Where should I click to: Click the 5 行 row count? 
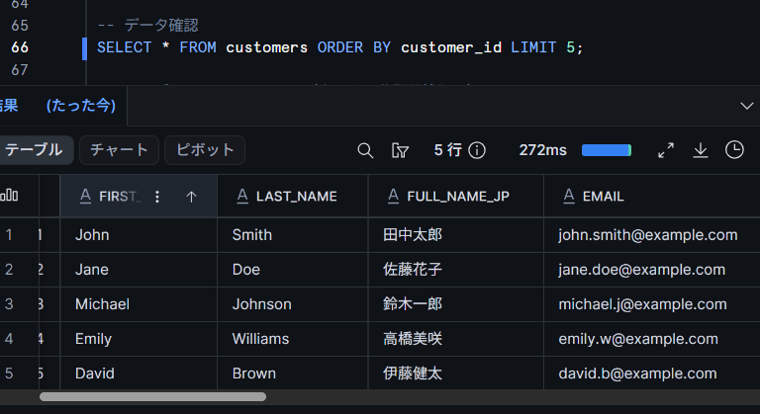[x=448, y=150]
